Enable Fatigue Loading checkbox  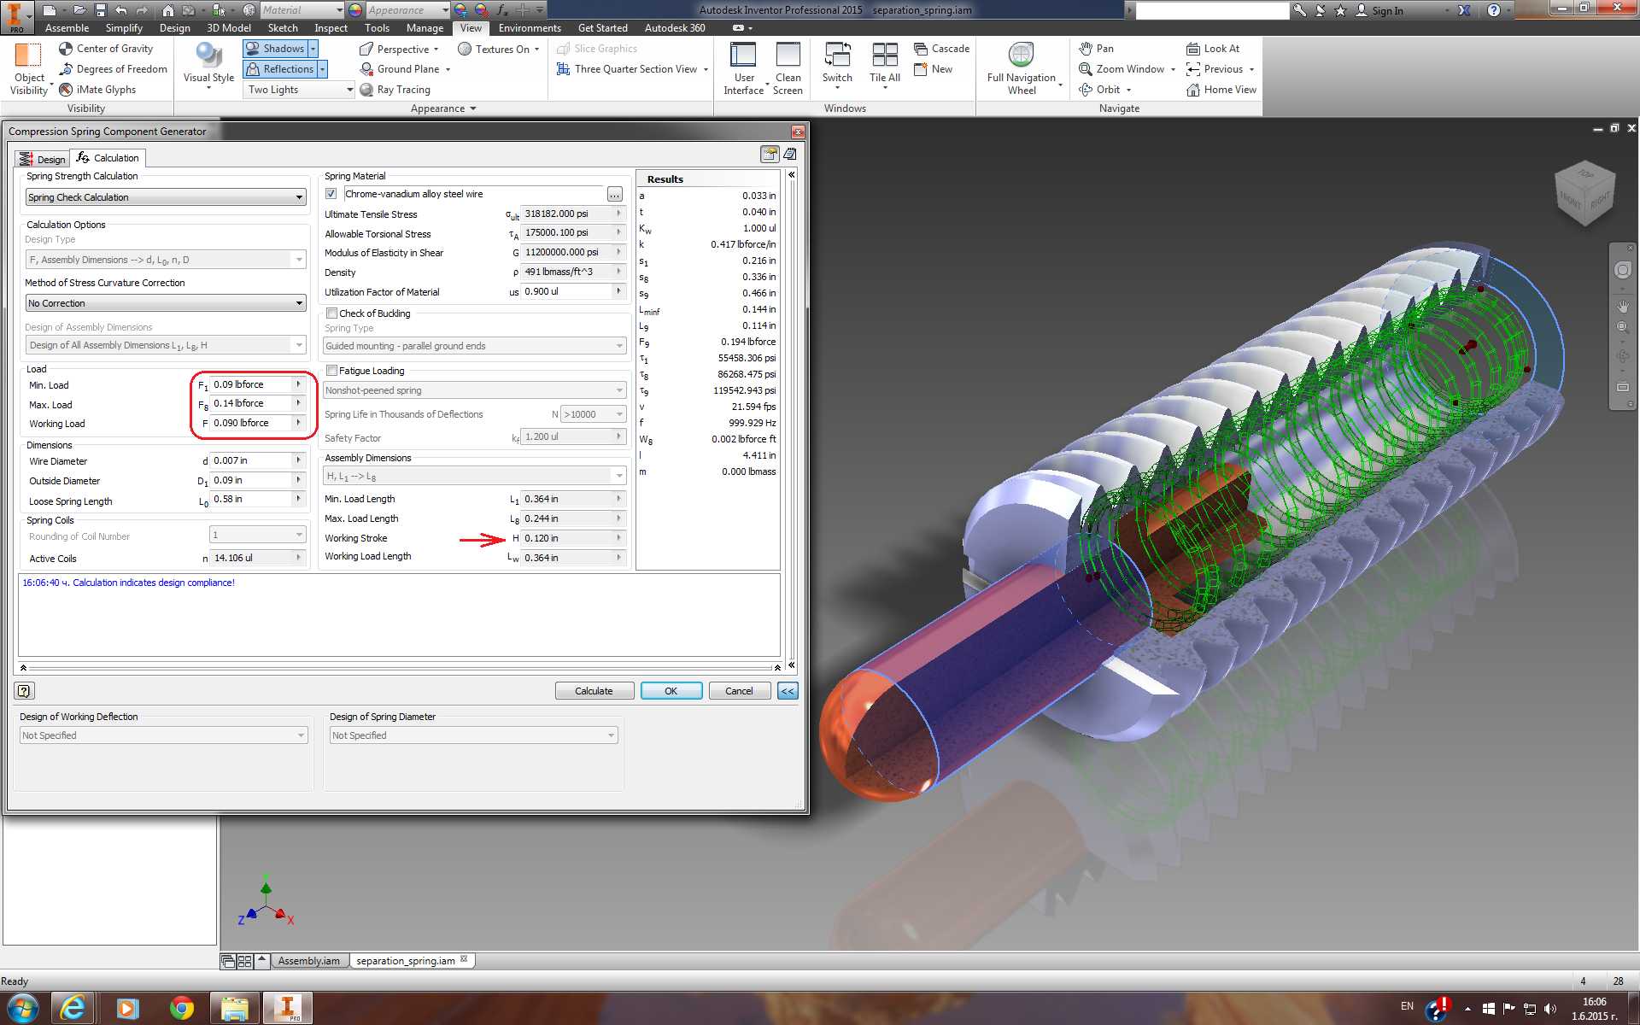point(332,371)
